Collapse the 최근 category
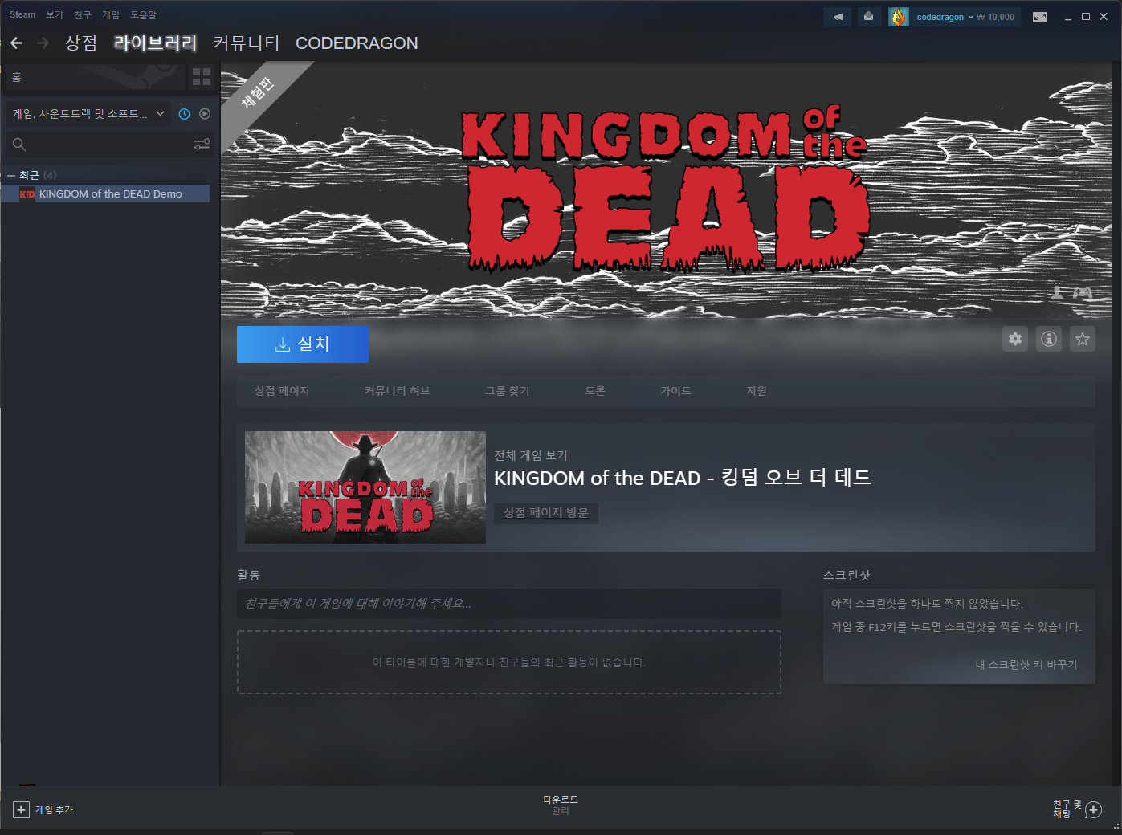The image size is (1122, 835). click(11, 175)
